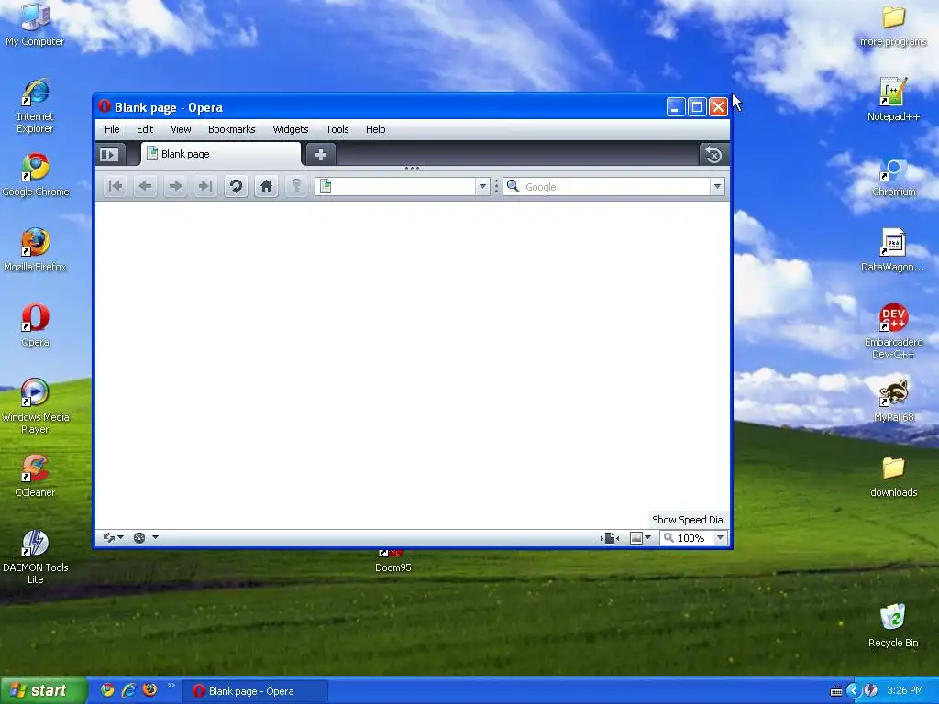
Task: Click the Rewind navigation button
Action: tap(115, 186)
